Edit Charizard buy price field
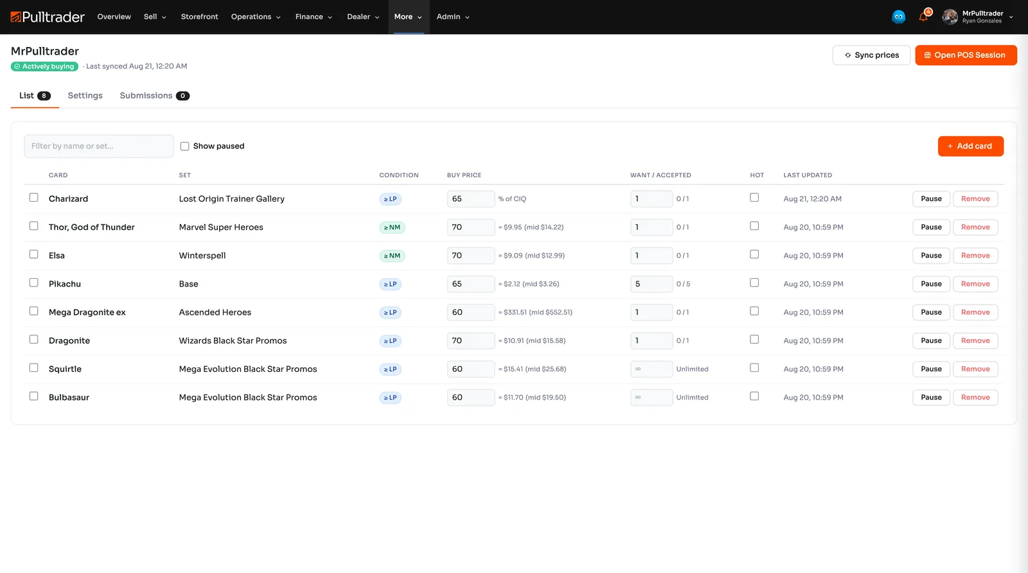This screenshot has width=1028, height=573. (471, 199)
